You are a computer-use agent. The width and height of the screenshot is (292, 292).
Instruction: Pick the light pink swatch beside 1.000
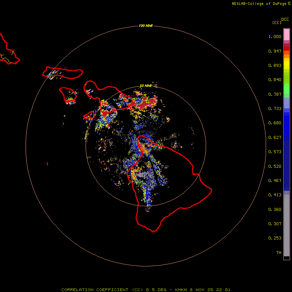coord(286,35)
